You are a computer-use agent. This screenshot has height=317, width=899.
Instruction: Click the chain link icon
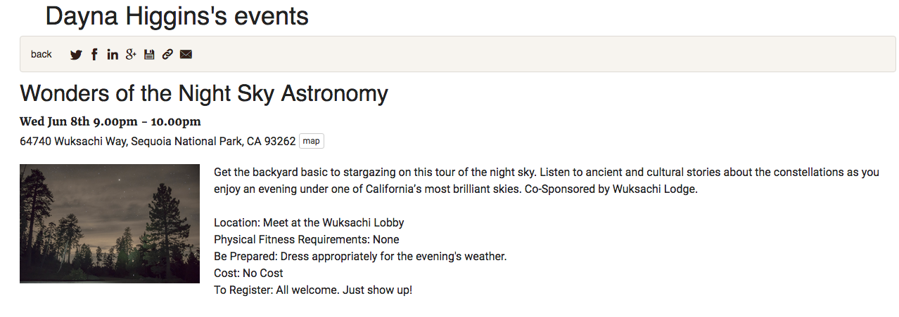167,54
